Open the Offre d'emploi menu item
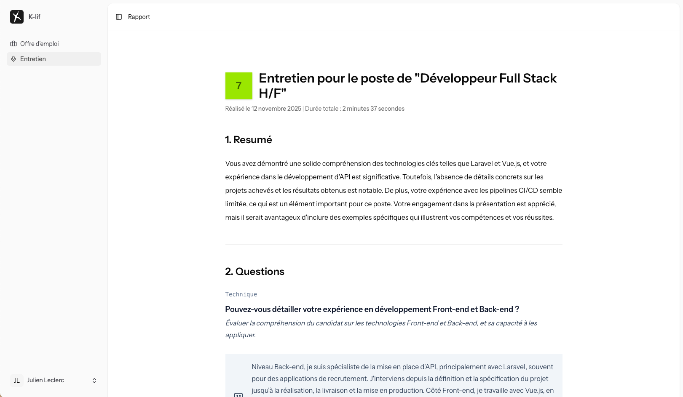The width and height of the screenshot is (683, 397). pyautogui.click(x=40, y=44)
